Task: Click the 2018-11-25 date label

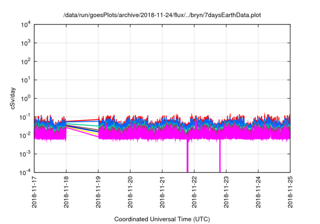Action: tap(290, 192)
